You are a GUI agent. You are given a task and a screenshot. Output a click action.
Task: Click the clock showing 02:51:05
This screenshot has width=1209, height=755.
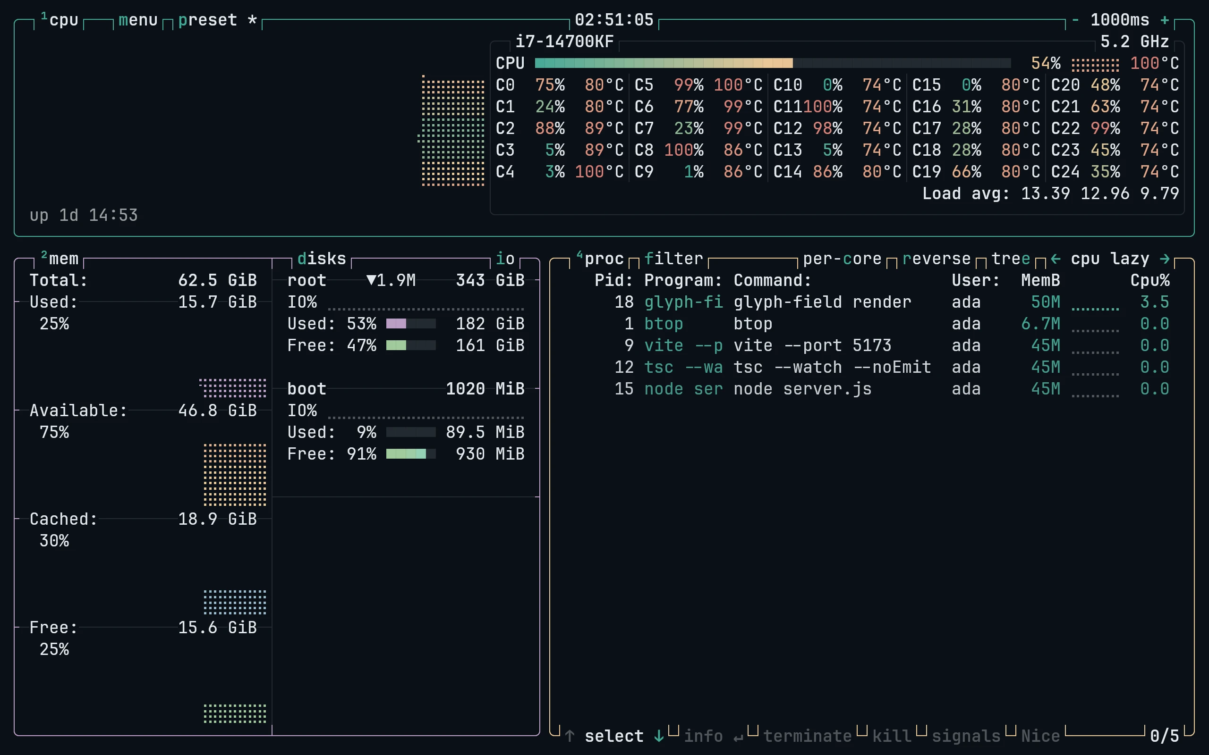(x=614, y=20)
